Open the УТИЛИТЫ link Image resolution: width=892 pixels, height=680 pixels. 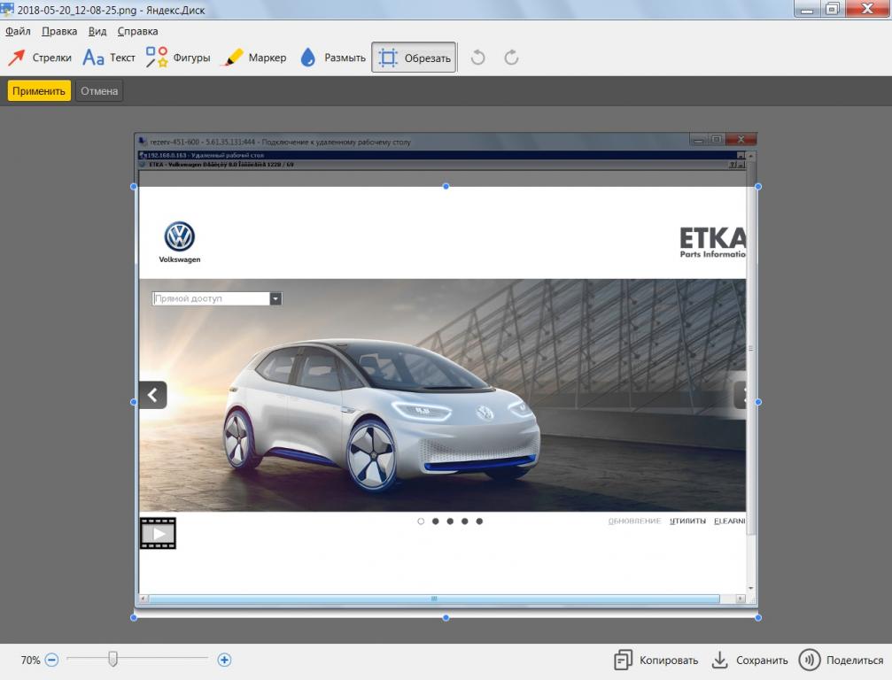click(x=687, y=522)
